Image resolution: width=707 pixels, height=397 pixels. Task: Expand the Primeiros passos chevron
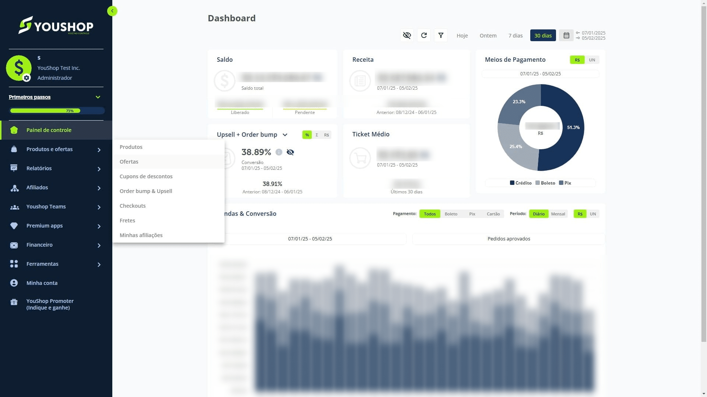point(98,97)
